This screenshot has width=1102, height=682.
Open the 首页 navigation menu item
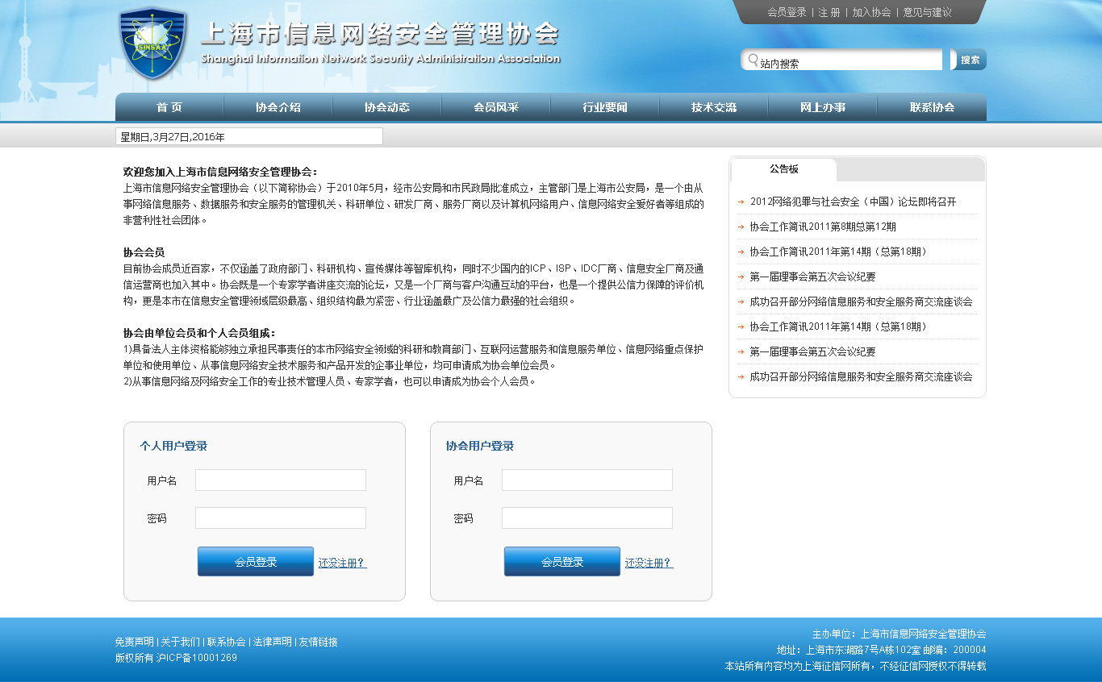(169, 107)
